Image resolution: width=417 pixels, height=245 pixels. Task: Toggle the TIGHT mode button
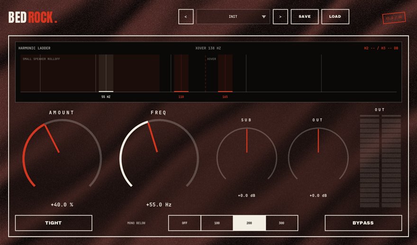54,223
